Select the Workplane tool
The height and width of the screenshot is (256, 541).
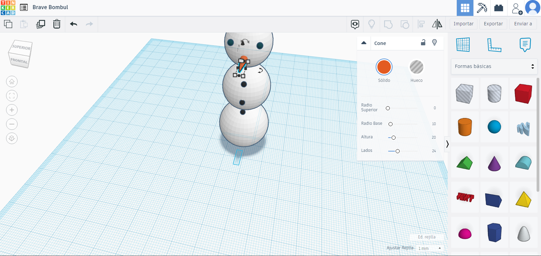click(x=463, y=45)
